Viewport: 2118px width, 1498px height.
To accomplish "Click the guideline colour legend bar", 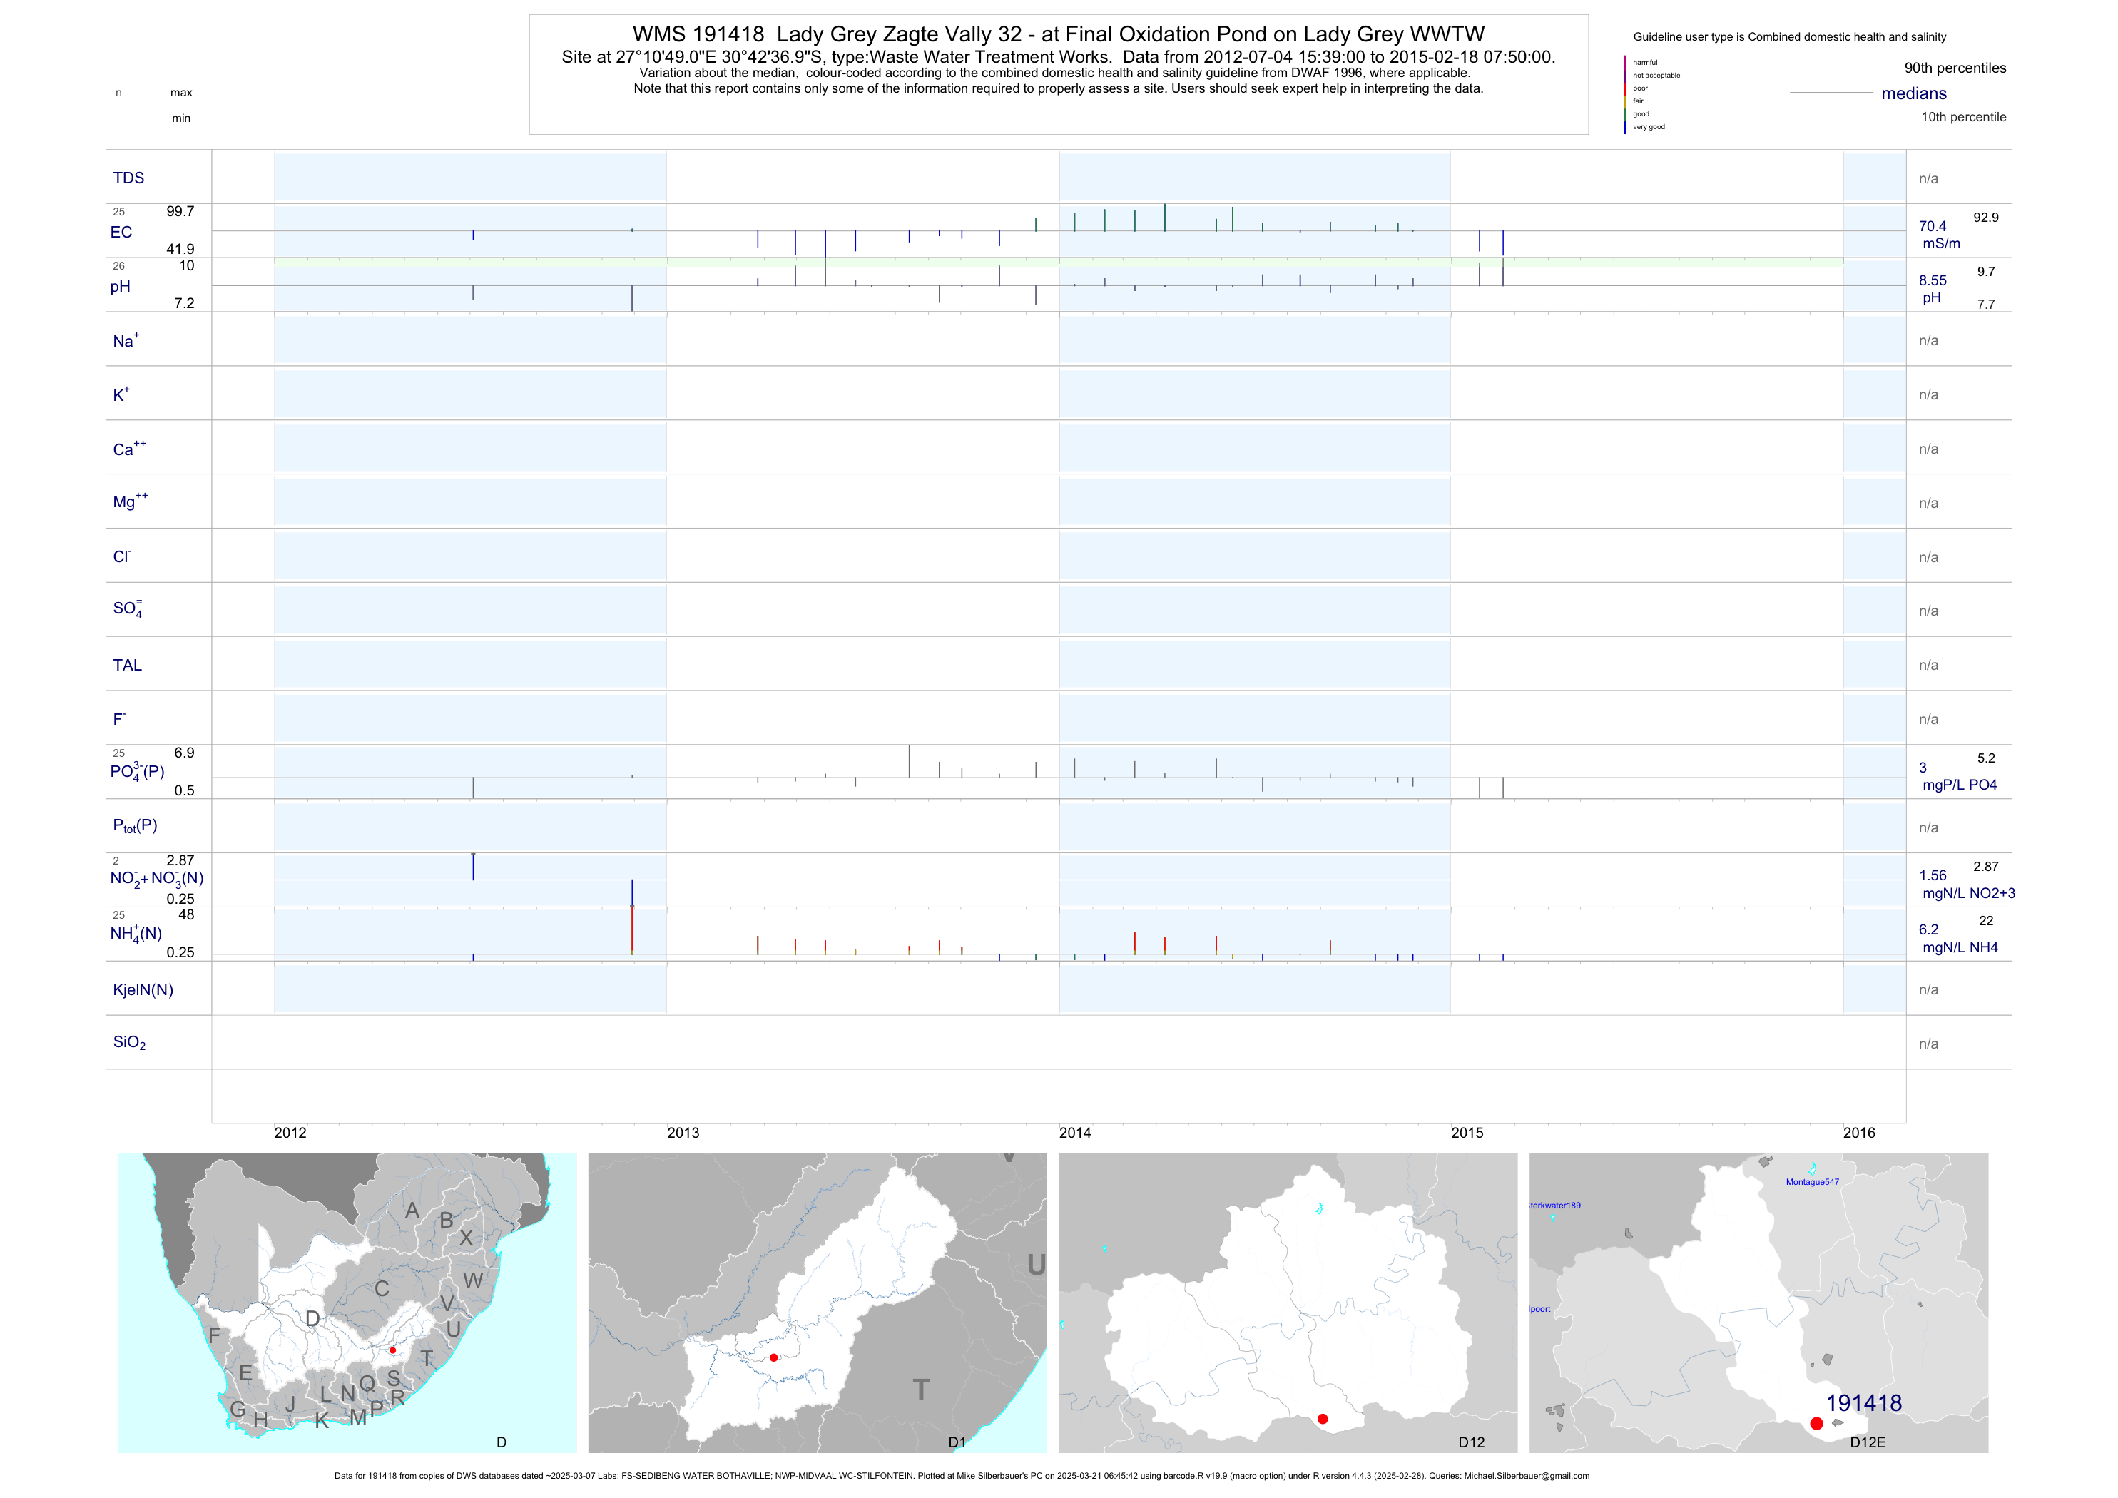I will coord(1624,95).
